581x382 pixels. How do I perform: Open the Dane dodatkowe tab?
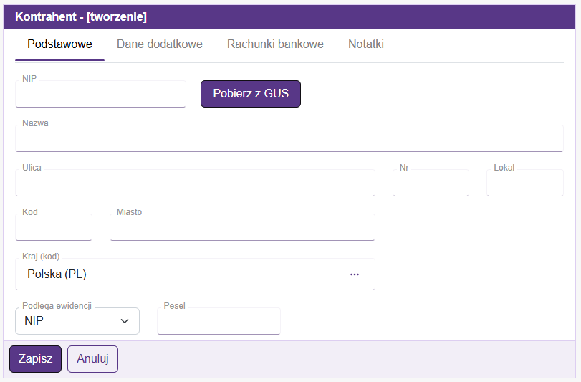tap(160, 44)
